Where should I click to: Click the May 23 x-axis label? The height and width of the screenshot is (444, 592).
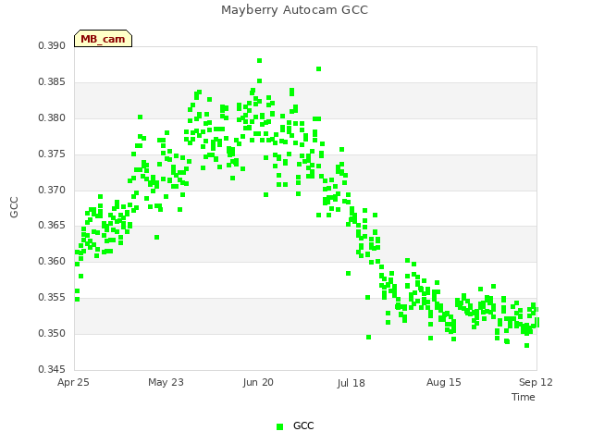(x=166, y=382)
